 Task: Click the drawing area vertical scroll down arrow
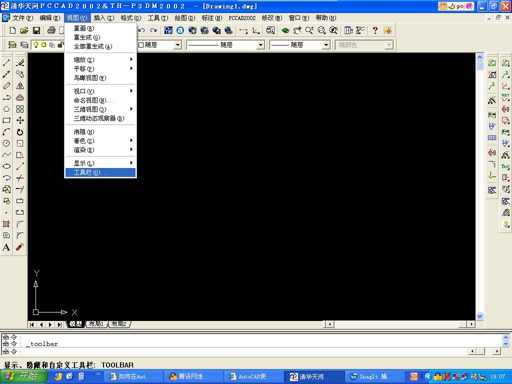479,316
